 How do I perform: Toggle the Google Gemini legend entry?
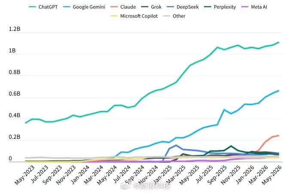pyautogui.click(x=84, y=7)
